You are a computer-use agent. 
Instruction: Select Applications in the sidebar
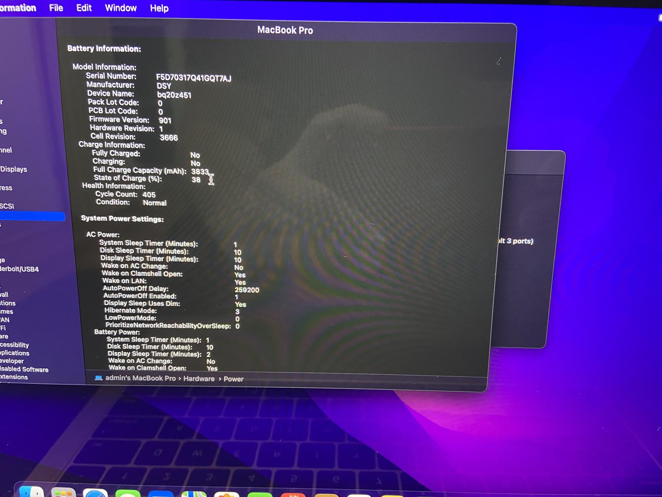point(15,353)
